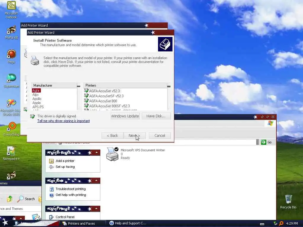Collapse the See Also panel

click(96, 181)
